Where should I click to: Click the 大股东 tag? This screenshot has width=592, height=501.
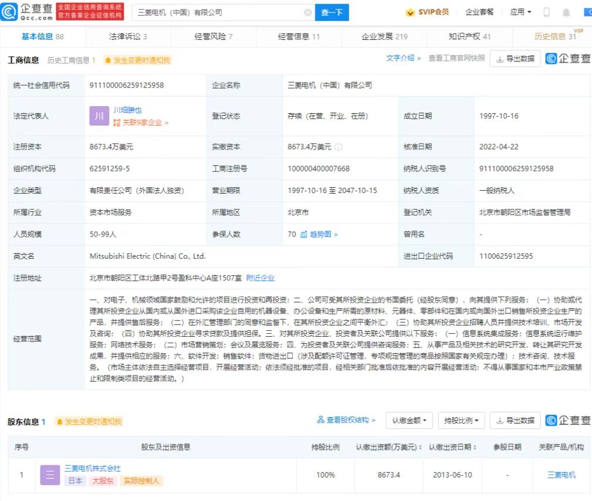pos(103,480)
